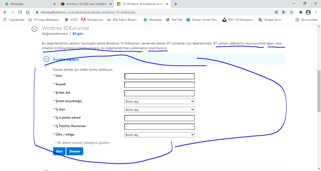Collapse the Ücretsiz başlayın section
This screenshot has width=321, height=171.
pyautogui.click(x=46, y=59)
